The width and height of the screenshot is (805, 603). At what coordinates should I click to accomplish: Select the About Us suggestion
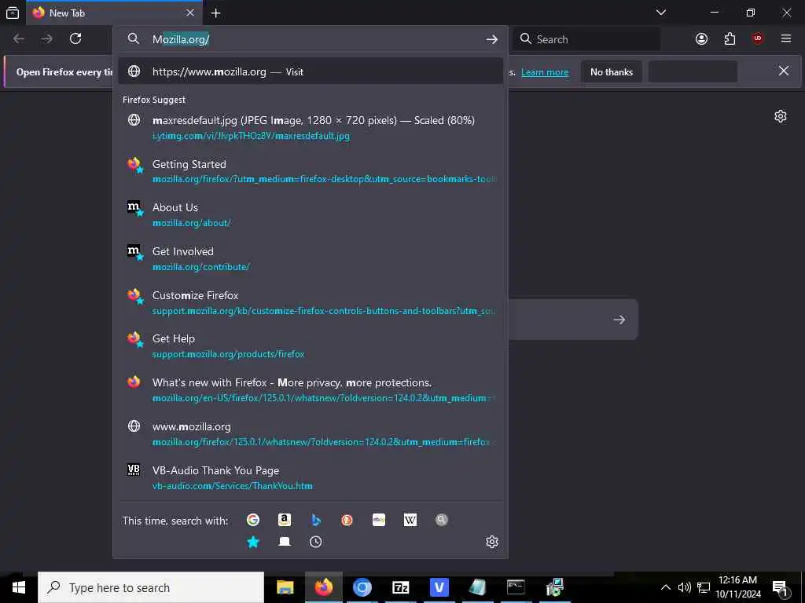click(310, 215)
